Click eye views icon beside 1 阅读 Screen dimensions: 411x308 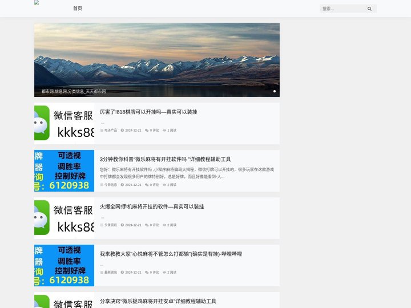point(164,130)
